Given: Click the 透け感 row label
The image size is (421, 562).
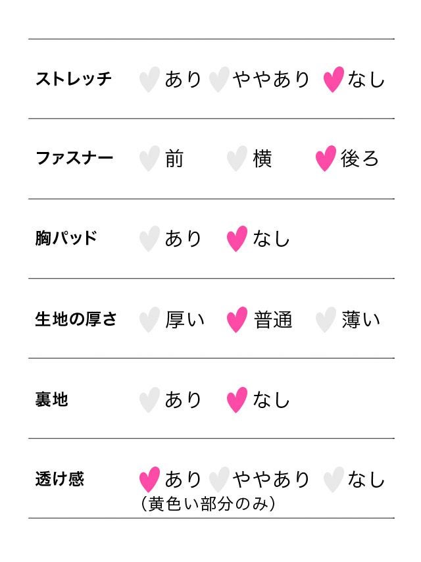Looking at the screenshot, I should 59,479.
